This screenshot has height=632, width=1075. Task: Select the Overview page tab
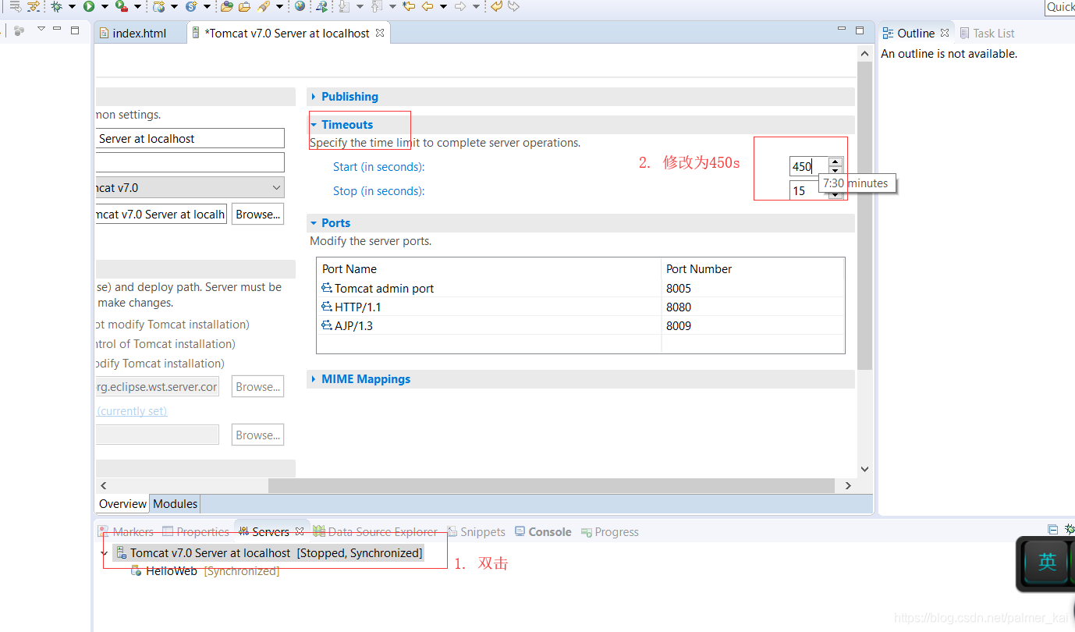122,504
